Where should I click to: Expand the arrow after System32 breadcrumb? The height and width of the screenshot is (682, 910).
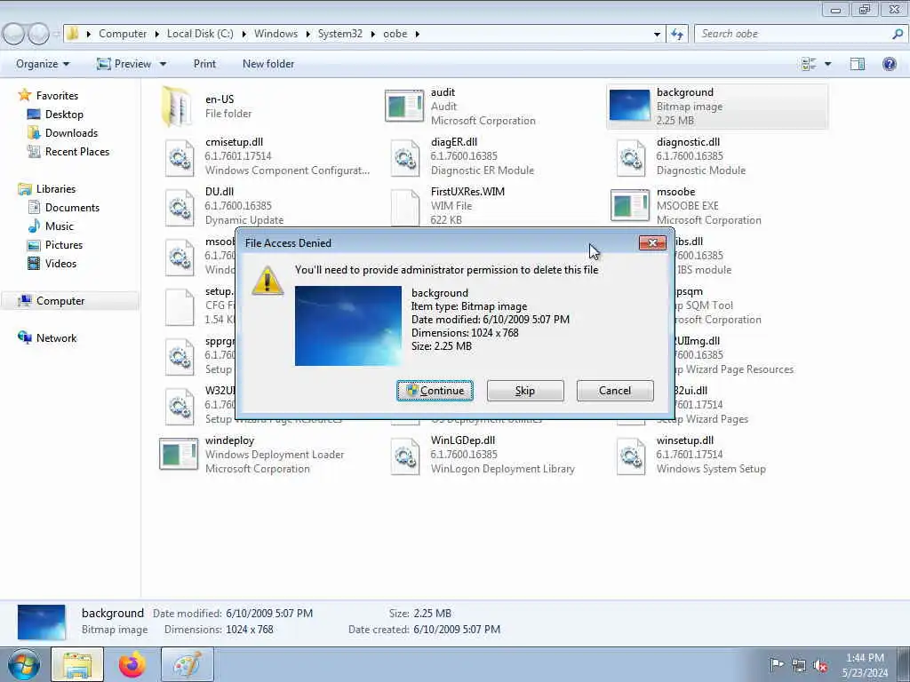point(372,34)
